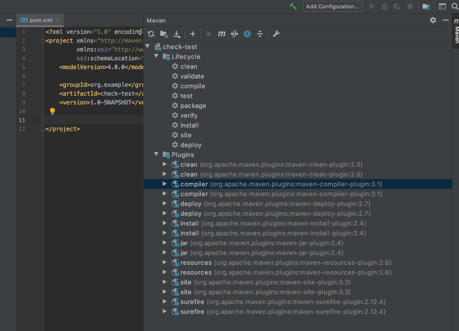Collapse the Lifecycle folder

click(x=156, y=56)
